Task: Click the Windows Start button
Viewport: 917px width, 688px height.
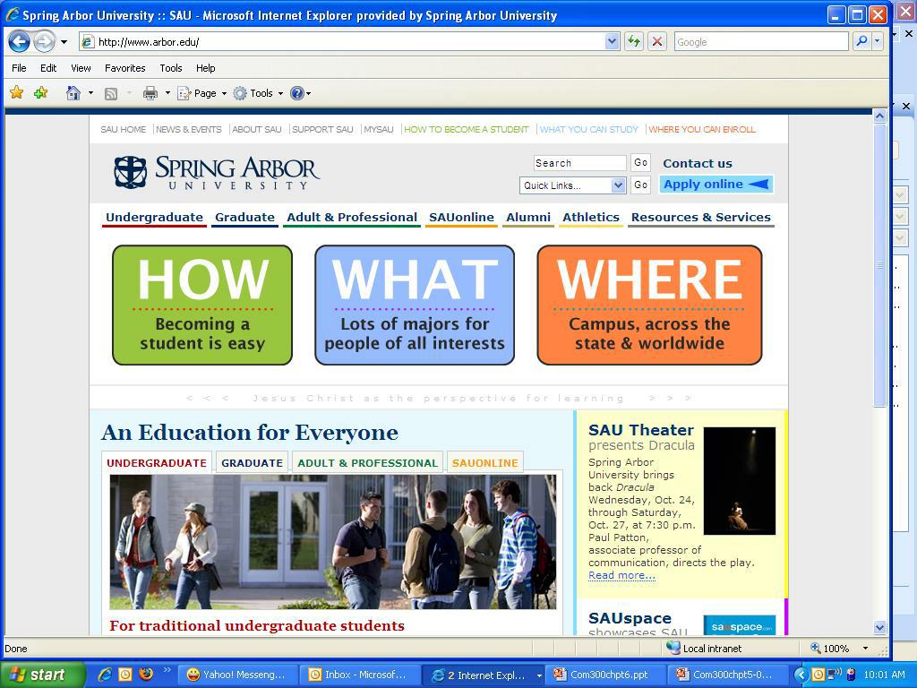Action: pyautogui.click(x=43, y=675)
